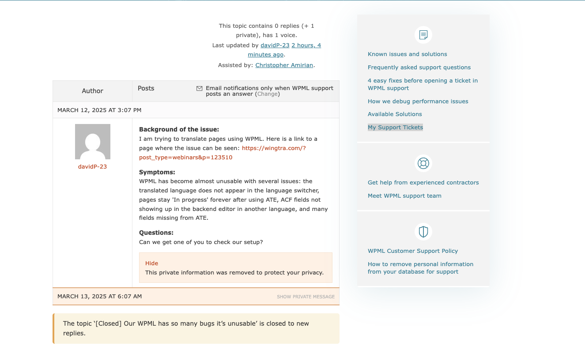Open Meet WPML support team link
Viewport: 585px width, 357px height.
coord(405,196)
